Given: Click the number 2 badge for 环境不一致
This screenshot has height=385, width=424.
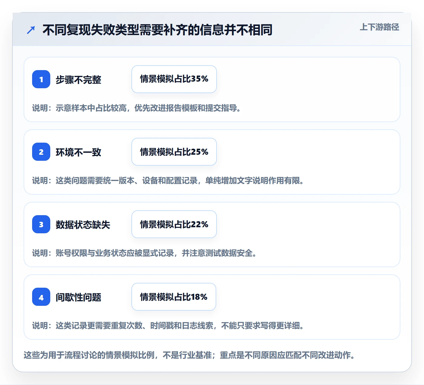Looking at the screenshot, I should tap(41, 152).
